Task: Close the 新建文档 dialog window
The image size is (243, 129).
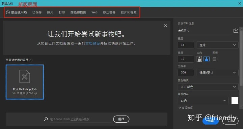Action: (x=239, y=3)
